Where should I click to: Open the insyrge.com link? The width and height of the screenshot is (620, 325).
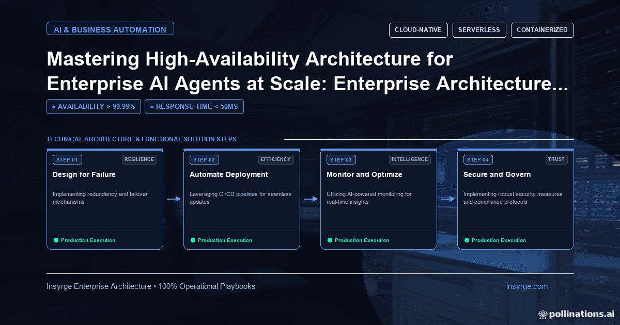[x=527, y=286]
